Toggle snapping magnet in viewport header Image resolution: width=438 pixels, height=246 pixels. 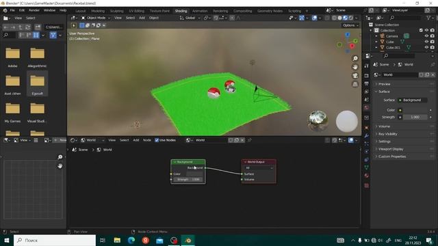click(216, 18)
